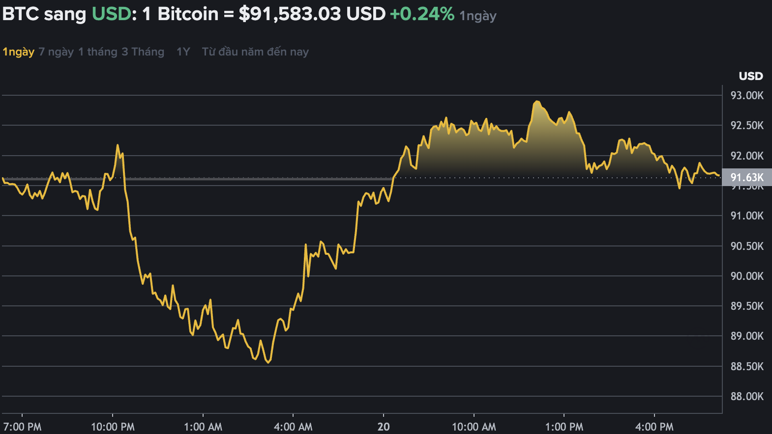Click the chart peak near 1:00 PM

click(537, 101)
